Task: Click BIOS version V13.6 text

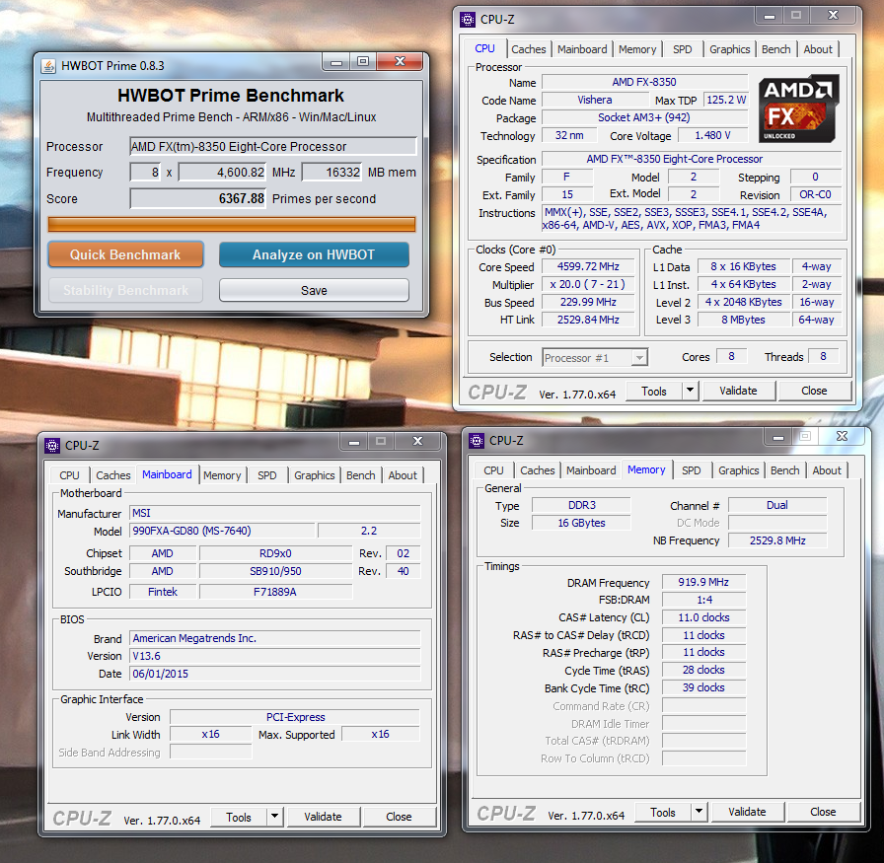Action: pyautogui.click(x=147, y=656)
